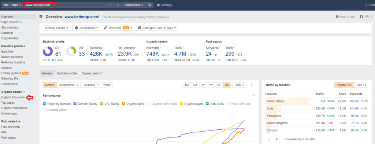Viewport: 375px width, 144px height.
Task: Click the 426K backlinks value
Action: point(96,54)
